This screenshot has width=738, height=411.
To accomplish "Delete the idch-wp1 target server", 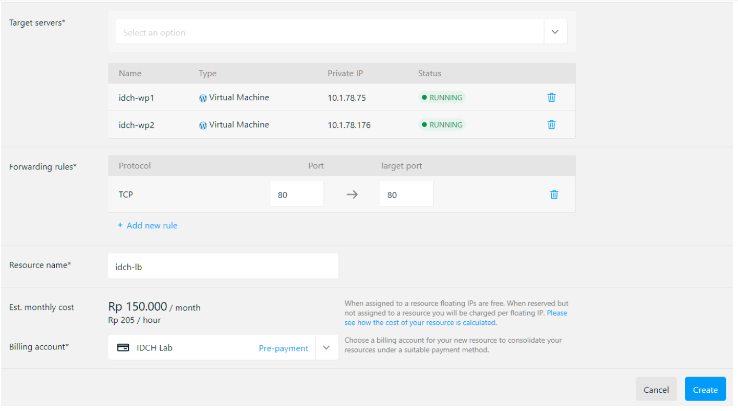I will [551, 98].
